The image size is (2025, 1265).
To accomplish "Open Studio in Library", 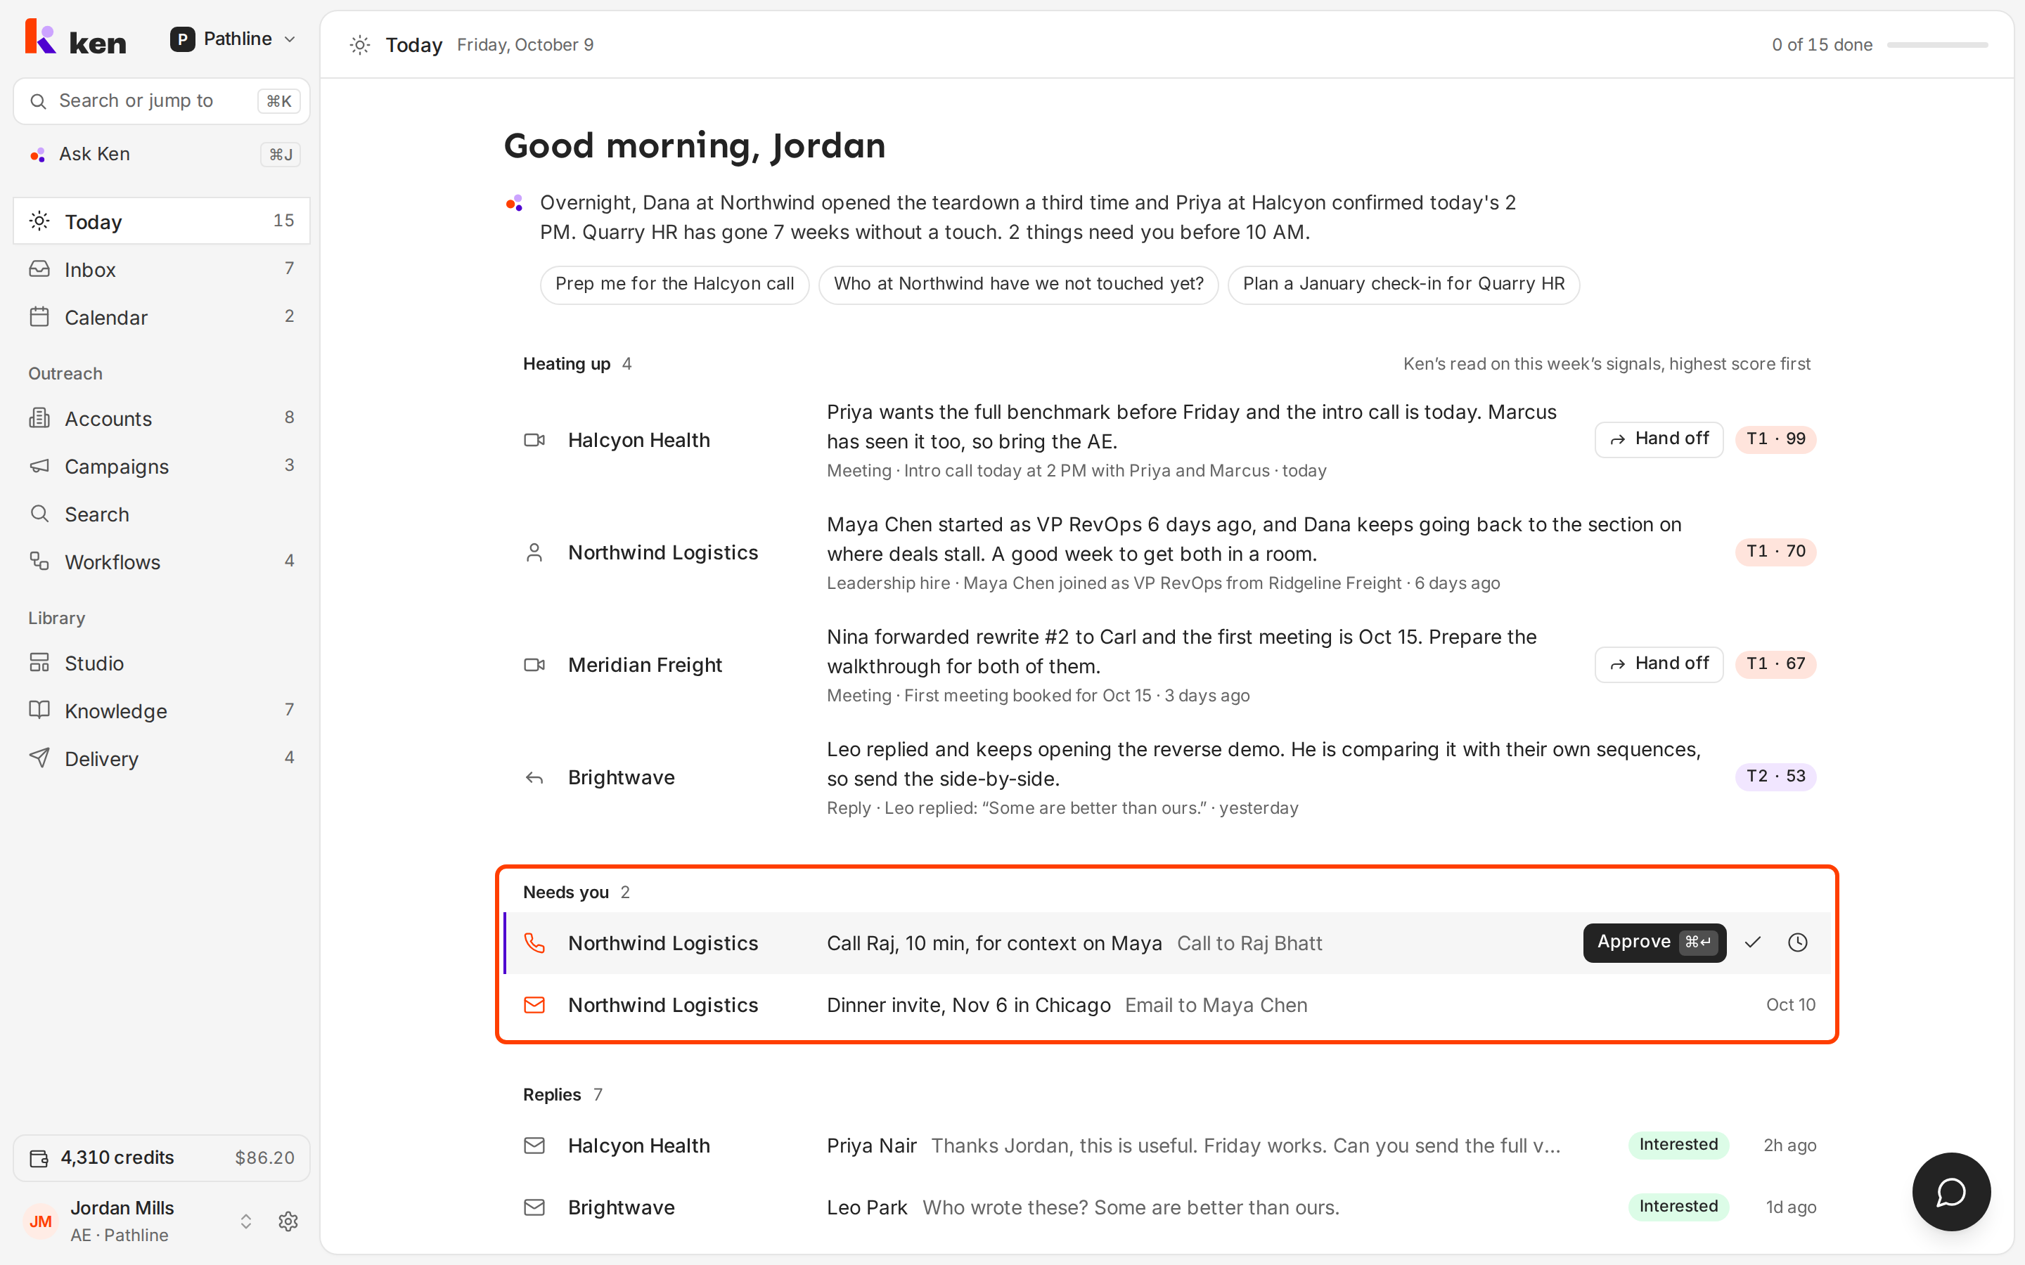I will click(x=162, y=663).
